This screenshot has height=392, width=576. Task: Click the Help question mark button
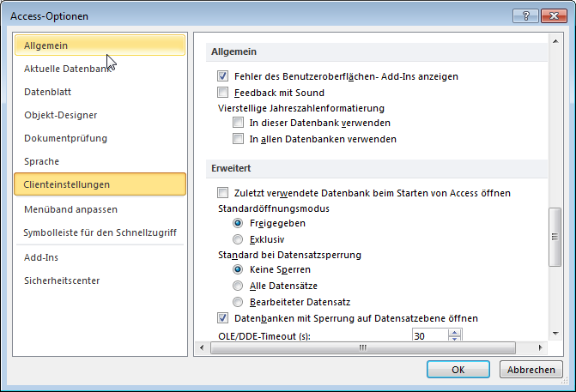(524, 15)
